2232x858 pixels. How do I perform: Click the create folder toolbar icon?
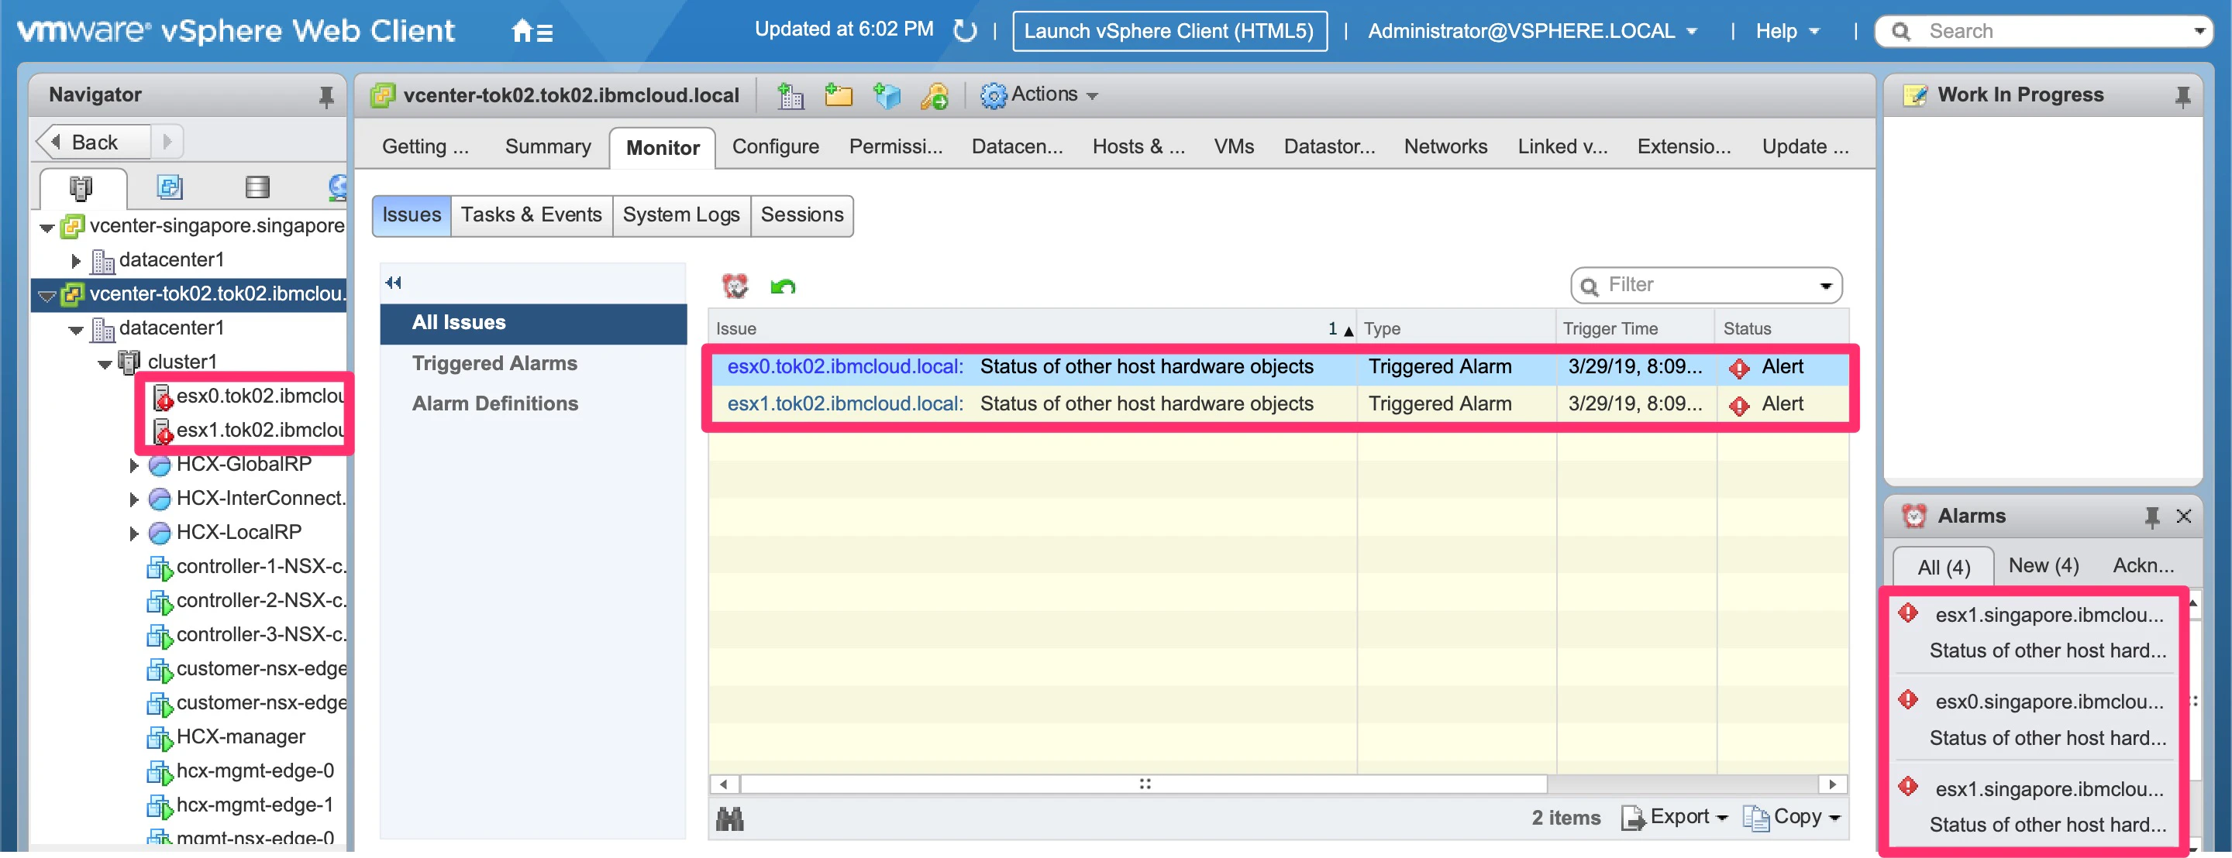click(x=838, y=95)
